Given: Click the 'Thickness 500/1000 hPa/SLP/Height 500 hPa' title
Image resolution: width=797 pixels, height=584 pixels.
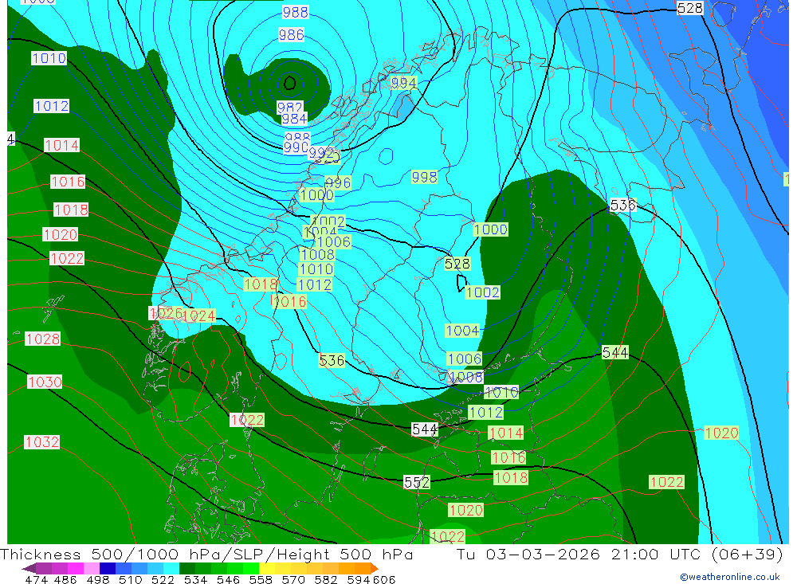Looking at the screenshot, I should coord(206,554).
